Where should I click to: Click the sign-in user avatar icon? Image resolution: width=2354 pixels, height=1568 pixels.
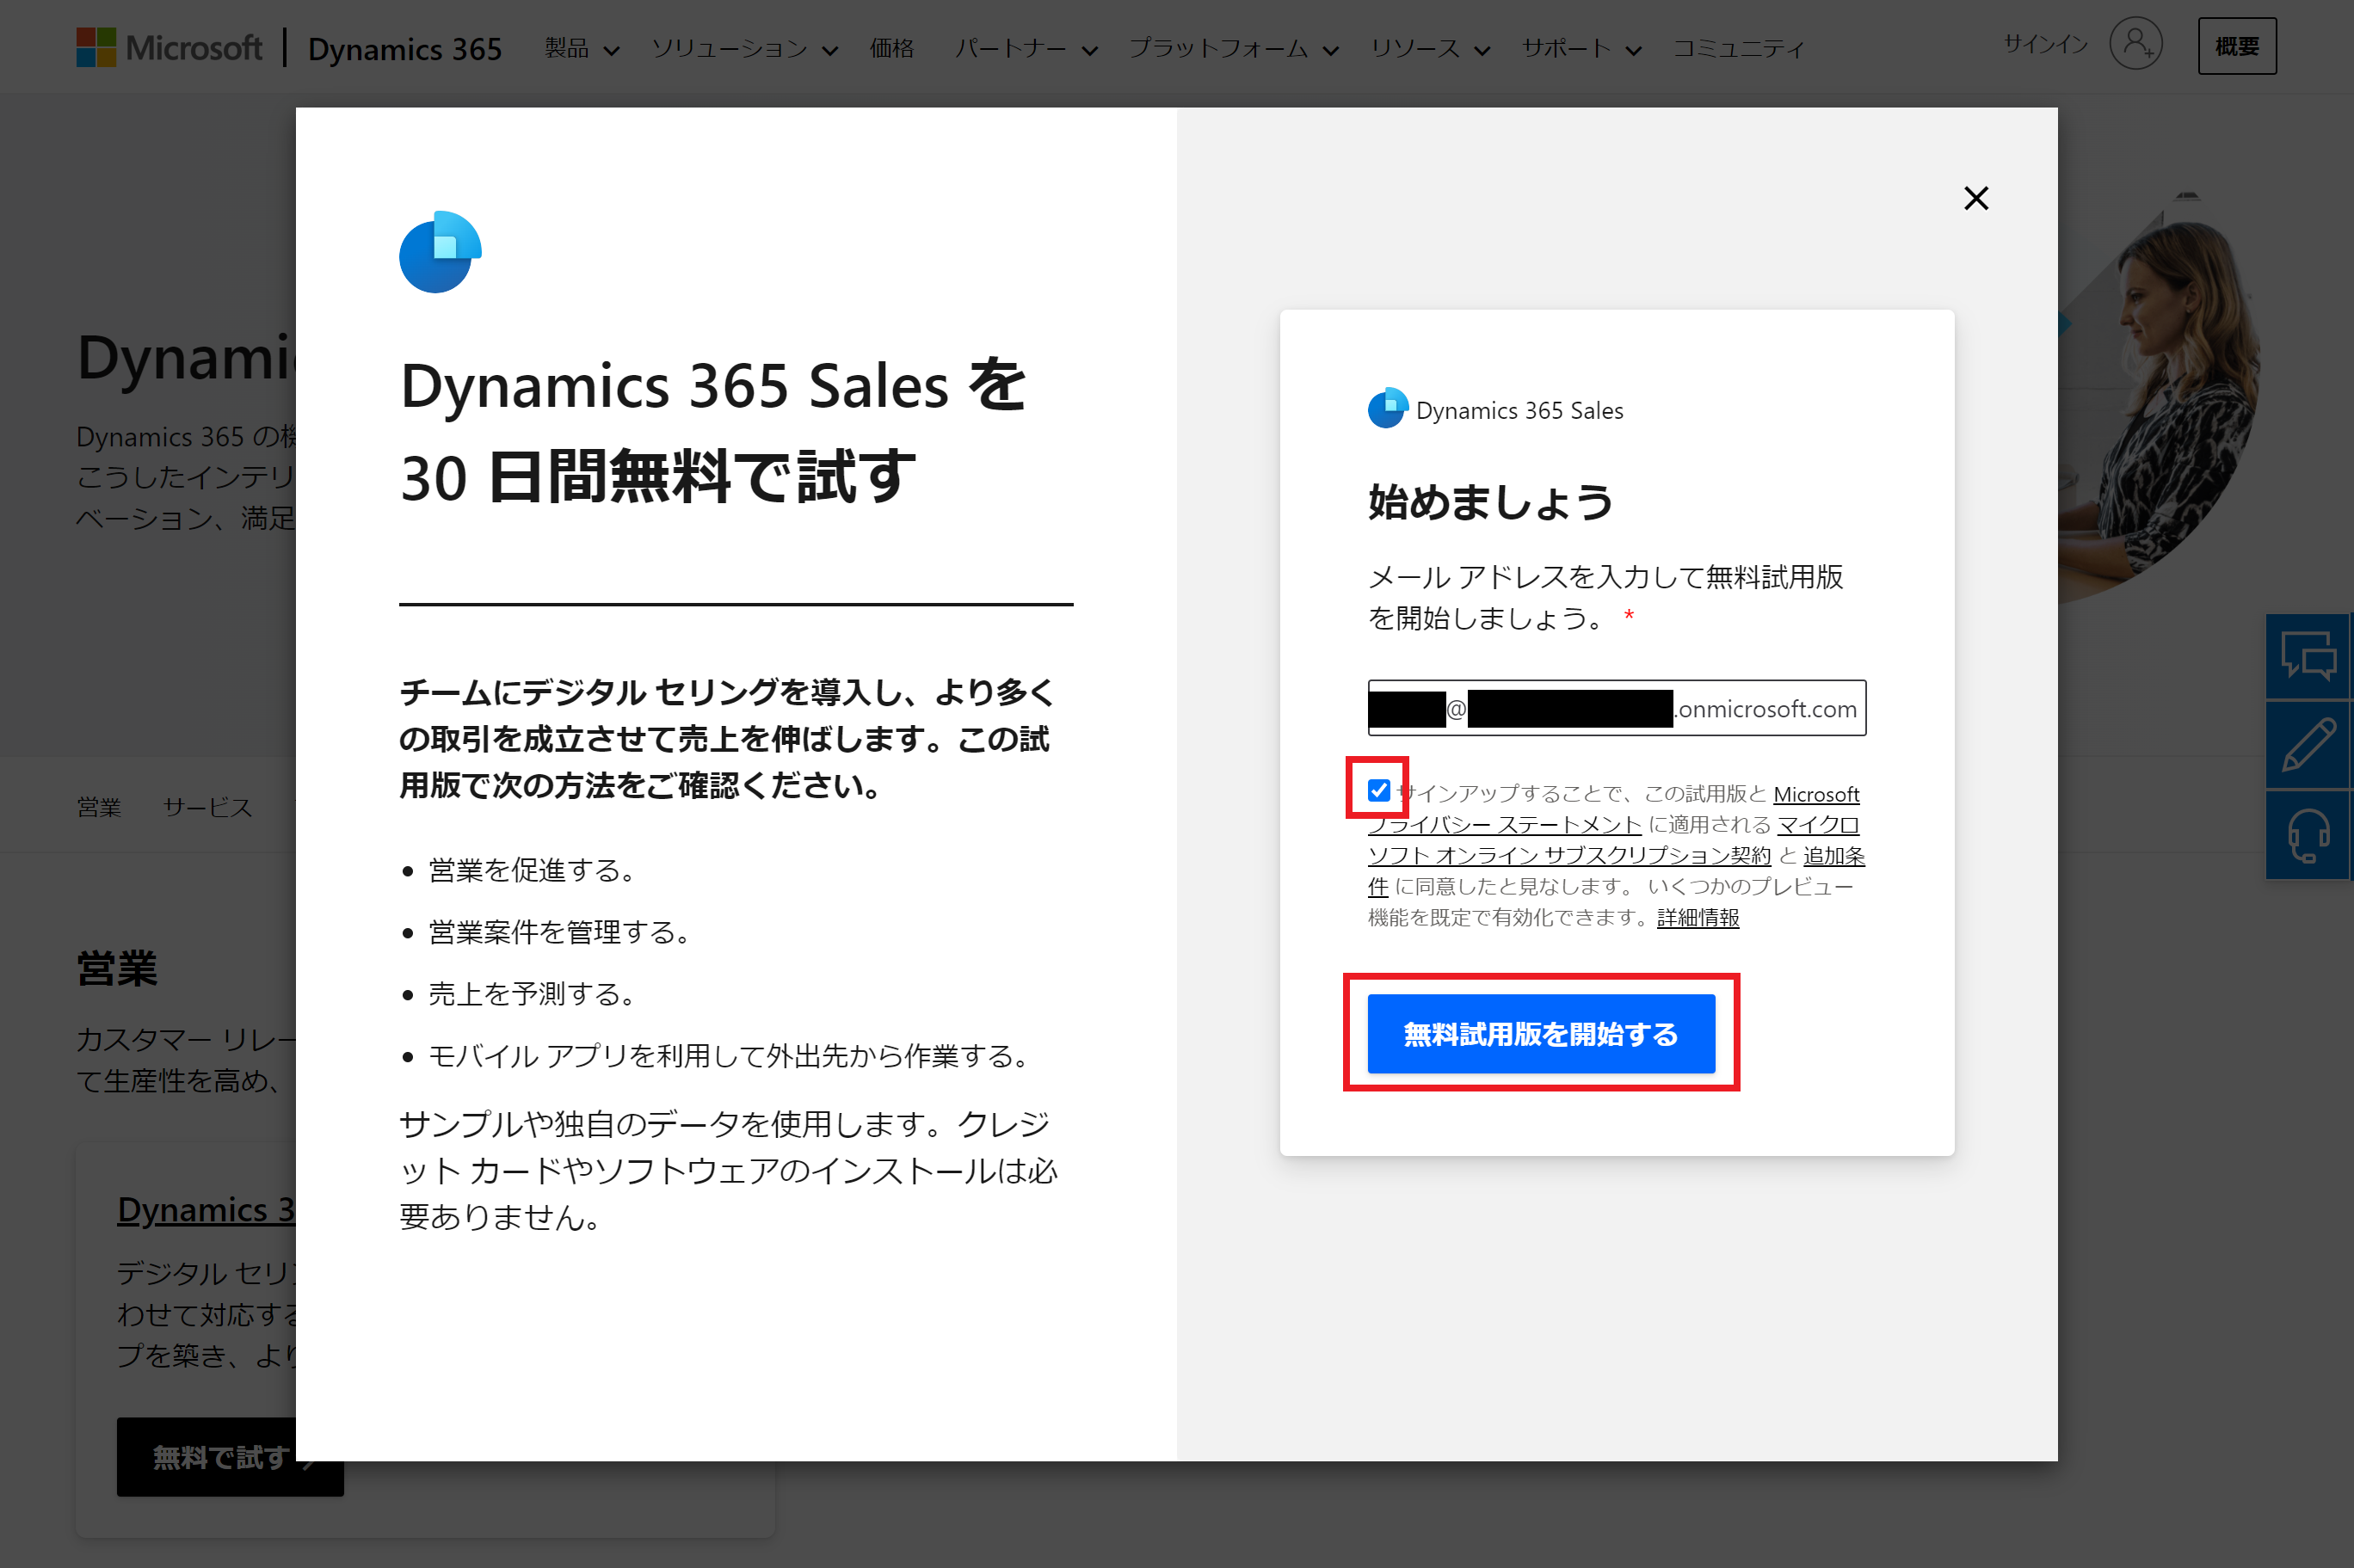(2135, 44)
